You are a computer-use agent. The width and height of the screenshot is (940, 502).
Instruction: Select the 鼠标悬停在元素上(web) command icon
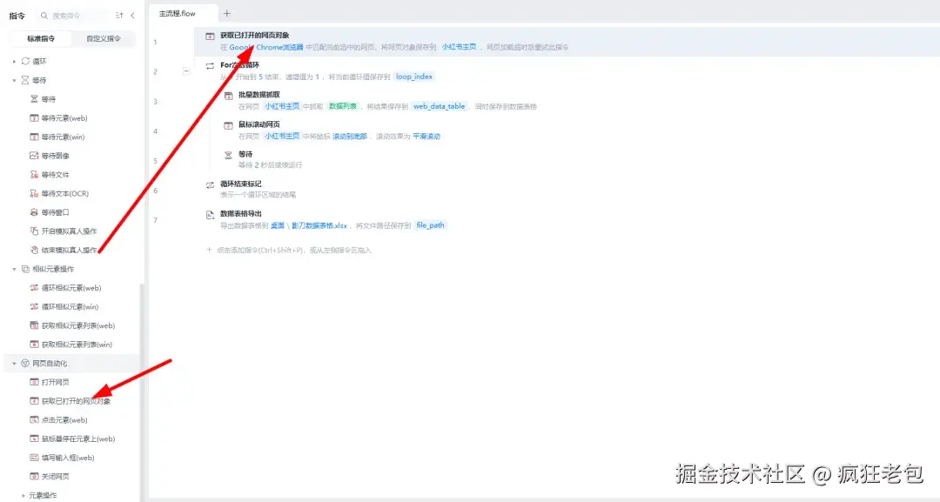[x=31, y=438]
